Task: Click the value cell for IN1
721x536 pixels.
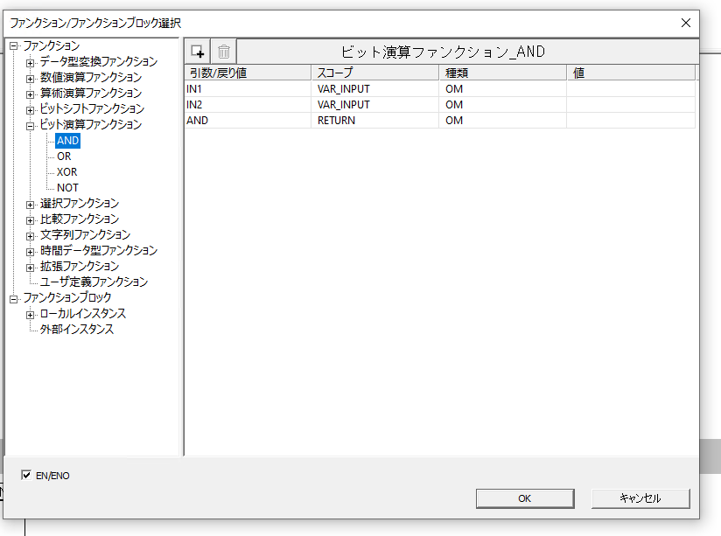Action: click(x=630, y=88)
